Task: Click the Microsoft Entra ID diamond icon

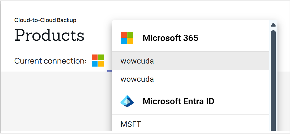Action: (127, 101)
